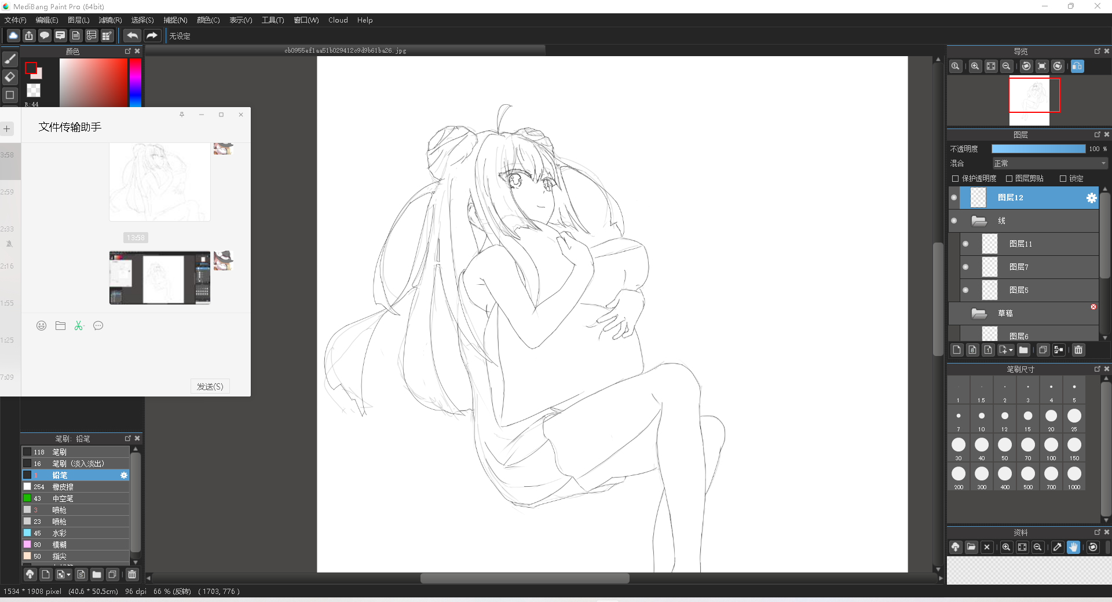Click the merge layers down icon
The width and height of the screenshot is (1112, 602).
[x=1059, y=350]
